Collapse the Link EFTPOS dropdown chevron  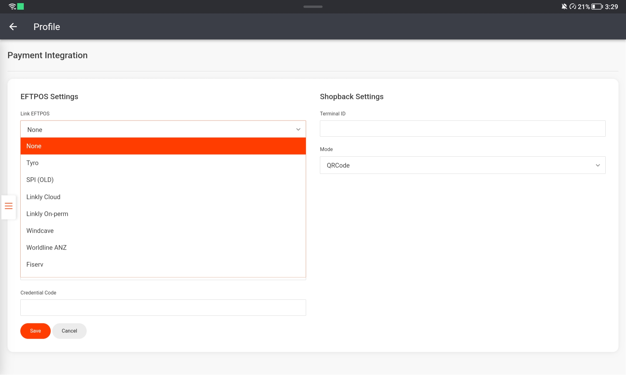[298, 129]
